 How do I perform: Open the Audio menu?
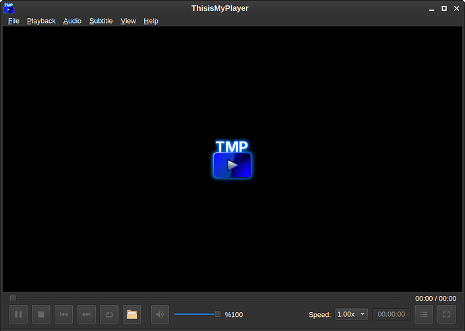pyautogui.click(x=72, y=21)
